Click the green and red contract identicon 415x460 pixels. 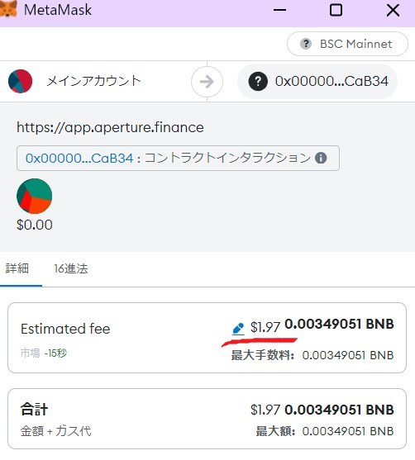(x=35, y=196)
